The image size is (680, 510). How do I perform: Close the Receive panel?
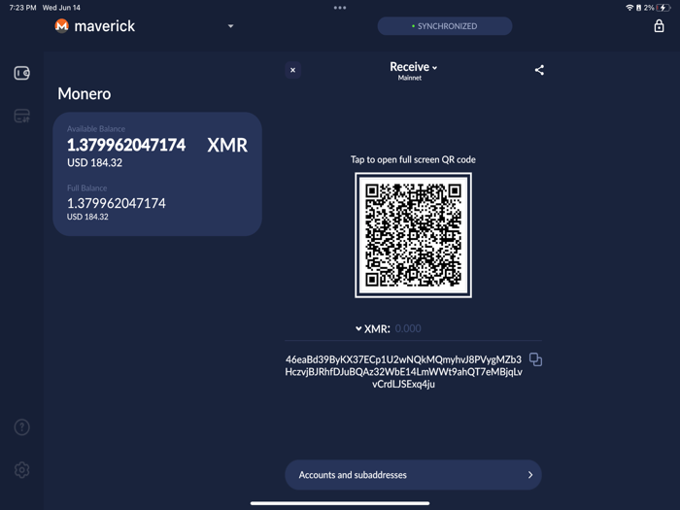click(292, 70)
